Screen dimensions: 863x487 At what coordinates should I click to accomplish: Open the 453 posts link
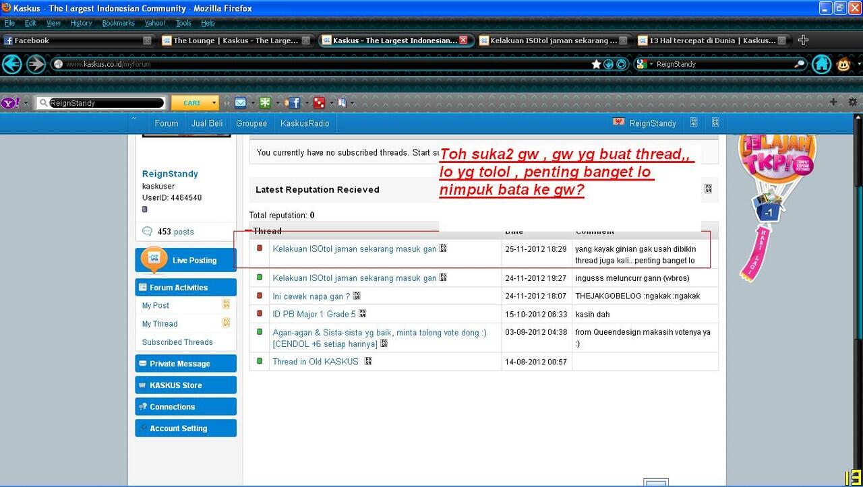tap(175, 232)
